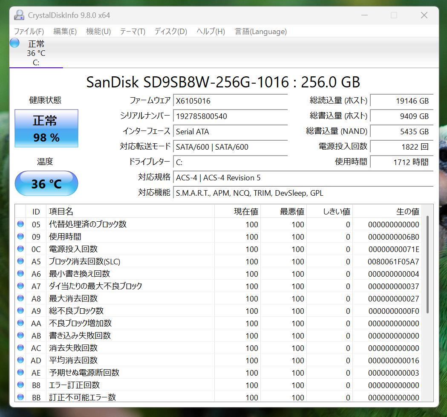Click status orb of row A9 総不良ブロック数
Viewport: 447px width, 417px height.
pyautogui.click(x=20, y=310)
